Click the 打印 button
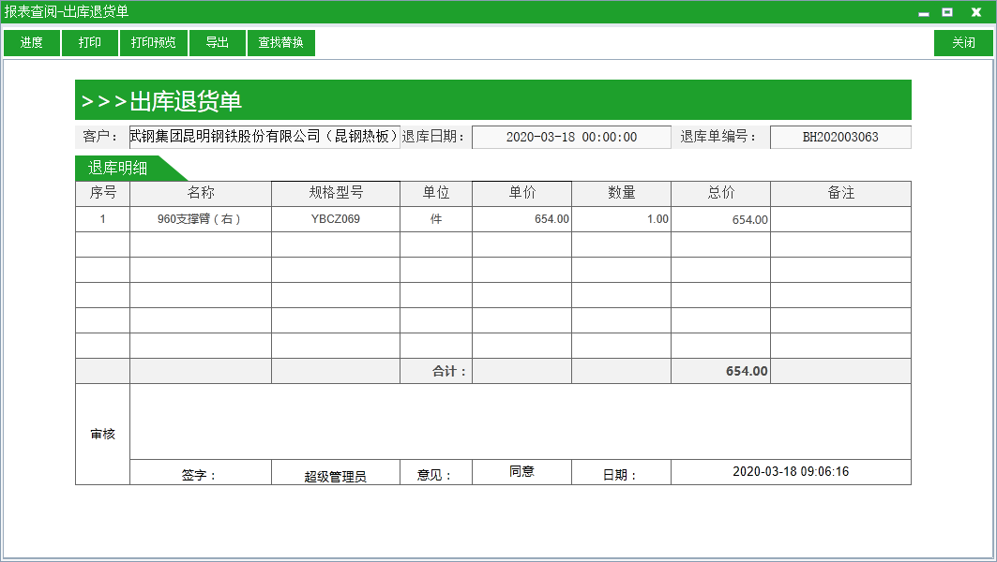The height and width of the screenshot is (562, 997). pyautogui.click(x=90, y=42)
